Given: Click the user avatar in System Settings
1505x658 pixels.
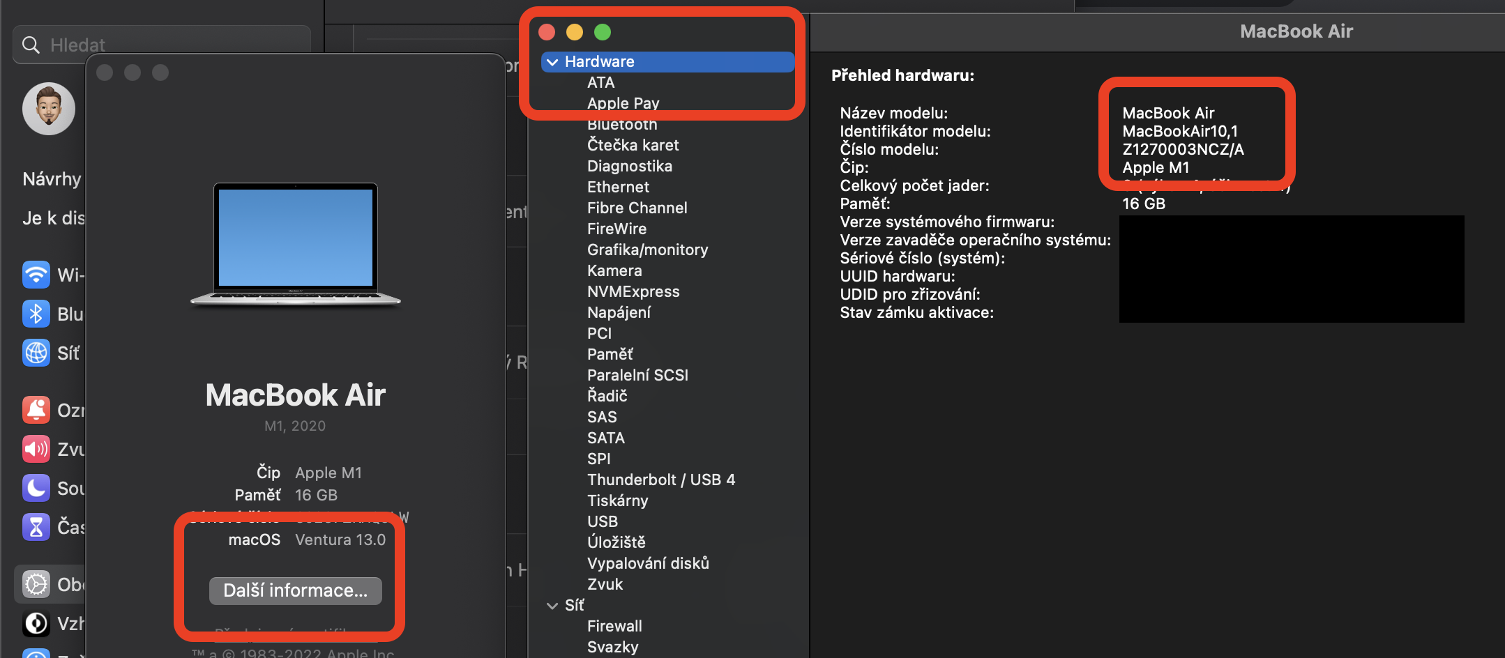Looking at the screenshot, I should pyautogui.click(x=49, y=109).
